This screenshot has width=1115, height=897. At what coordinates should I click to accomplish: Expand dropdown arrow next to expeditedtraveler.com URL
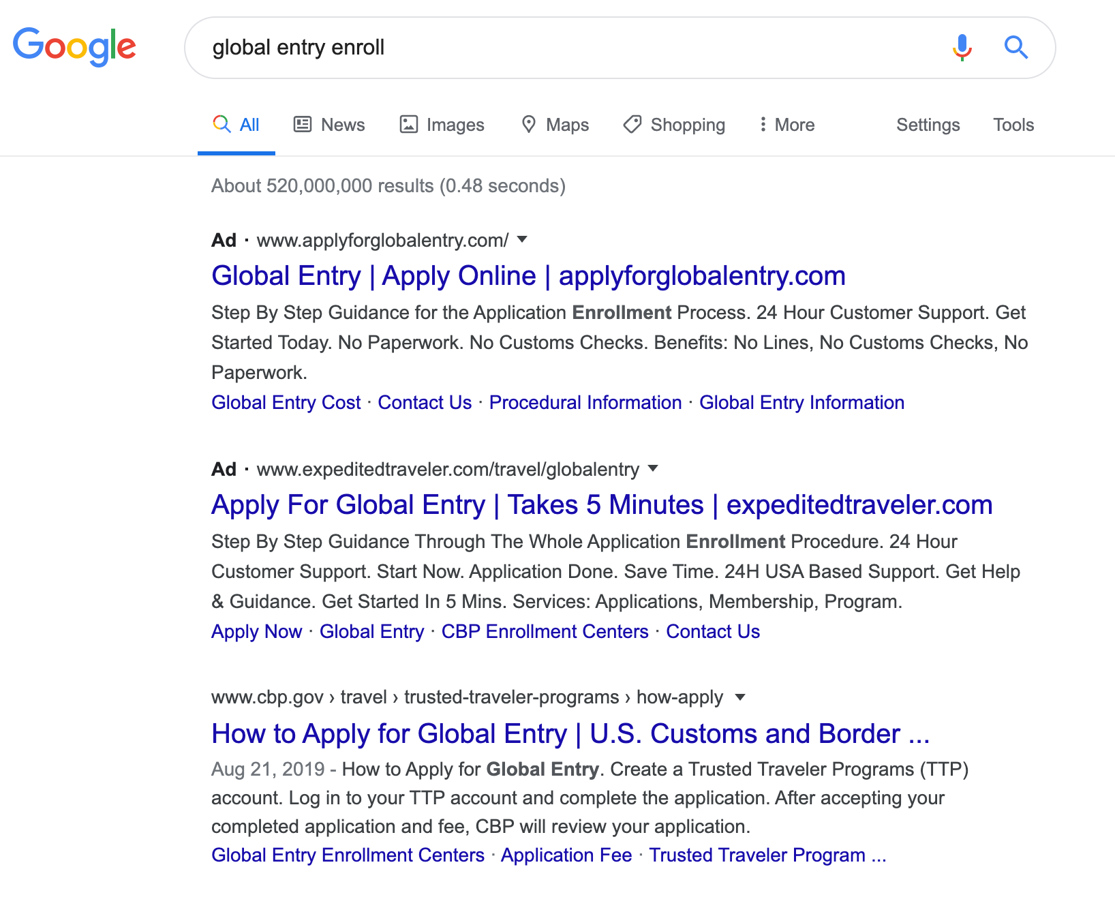[x=653, y=468]
